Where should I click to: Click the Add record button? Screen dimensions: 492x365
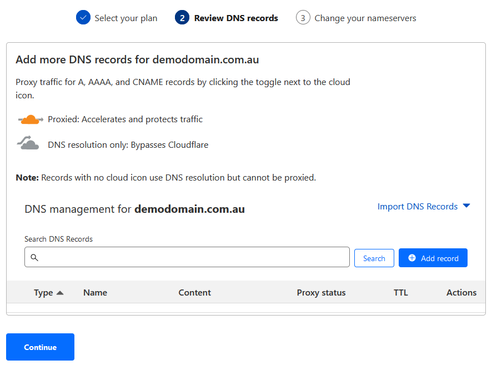[x=433, y=258]
